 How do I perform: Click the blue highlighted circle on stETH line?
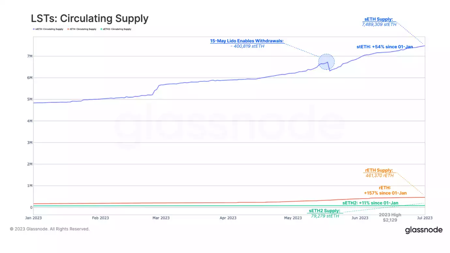326,62
